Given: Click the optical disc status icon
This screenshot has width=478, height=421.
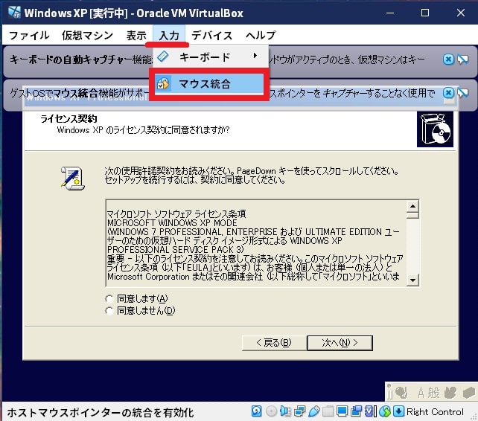Looking at the screenshot, I should (271, 411).
